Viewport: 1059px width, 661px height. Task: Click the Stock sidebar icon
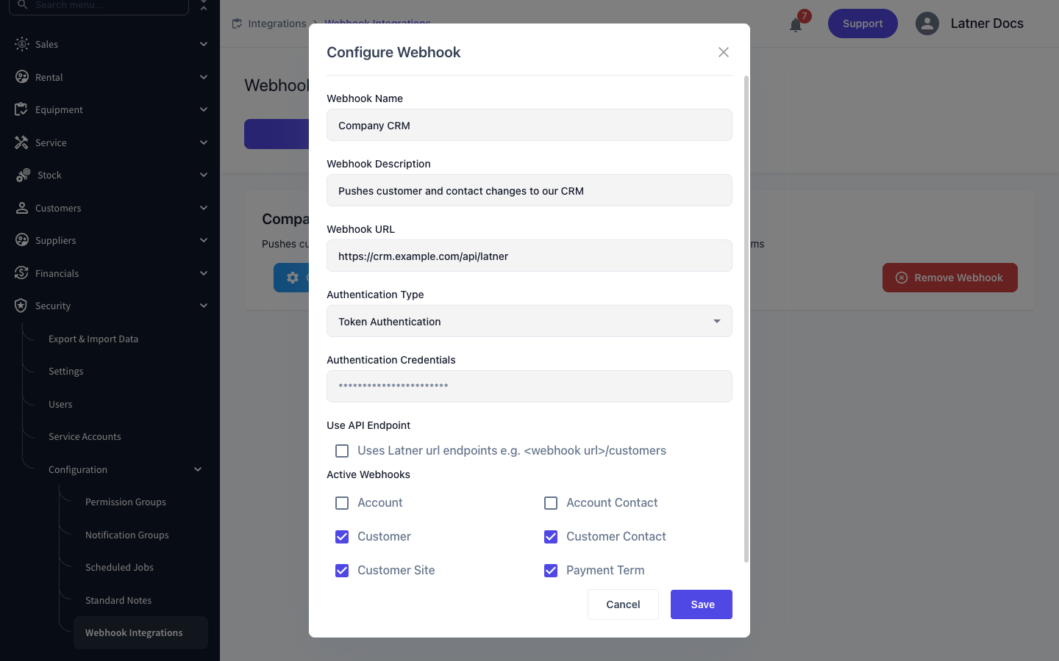(x=23, y=175)
